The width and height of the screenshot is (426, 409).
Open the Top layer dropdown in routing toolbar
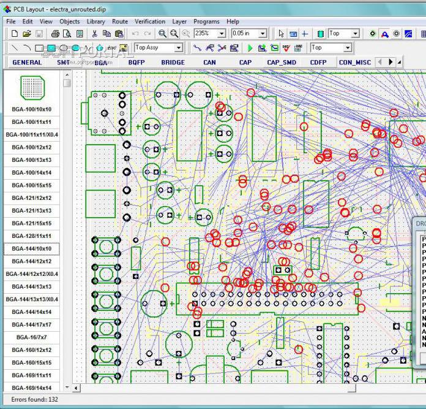(x=348, y=48)
